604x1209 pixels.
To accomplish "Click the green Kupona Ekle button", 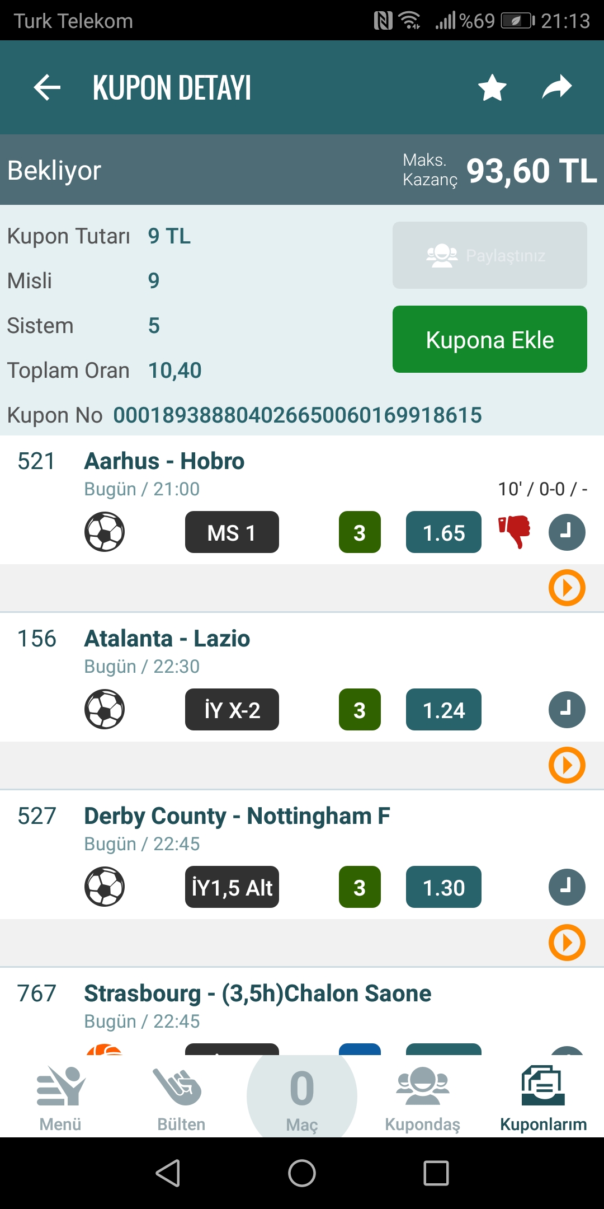I will tap(490, 339).
